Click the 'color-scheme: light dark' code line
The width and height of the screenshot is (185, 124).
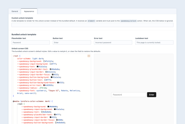point(30,59)
